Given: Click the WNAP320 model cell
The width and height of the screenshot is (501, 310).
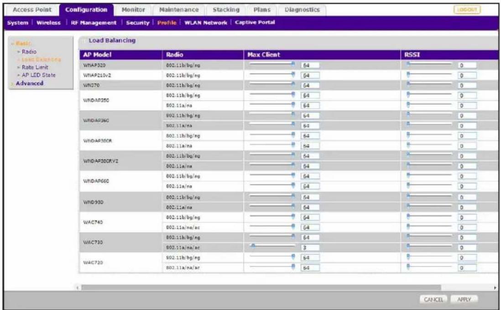Looking at the screenshot, I should point(121,65).
